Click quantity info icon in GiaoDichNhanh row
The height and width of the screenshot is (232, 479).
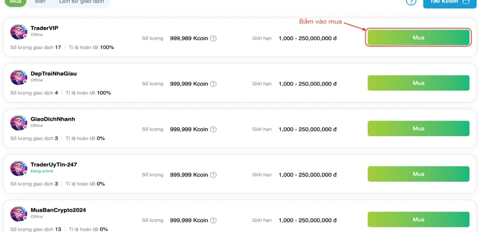[x=213, y=129]
